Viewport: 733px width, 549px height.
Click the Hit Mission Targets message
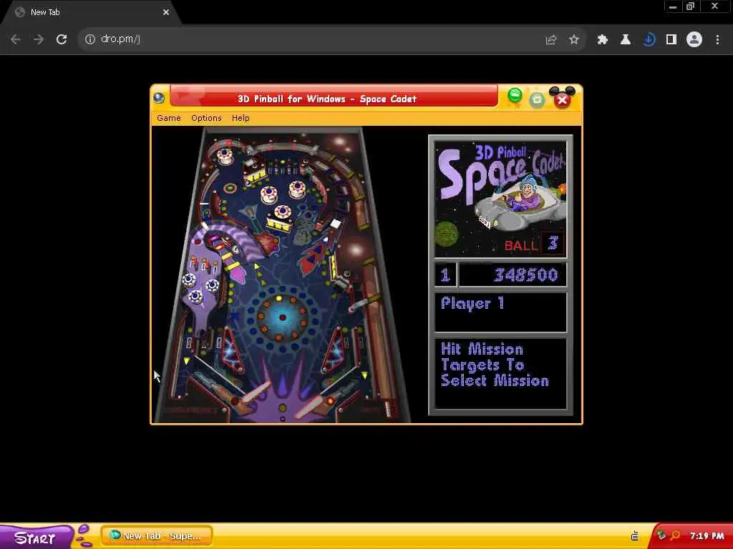click(495, 365)
